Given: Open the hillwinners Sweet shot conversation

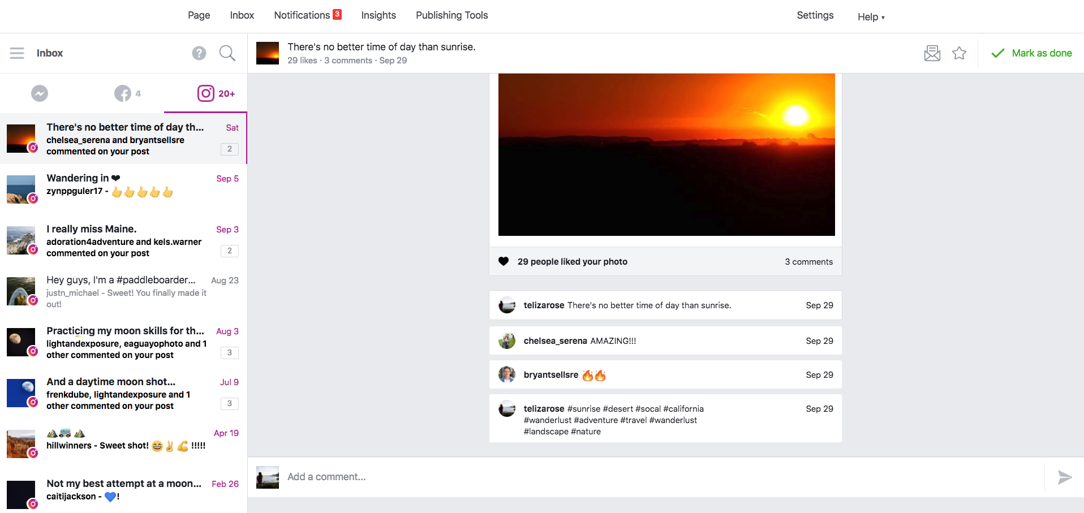Looking at the screenshot, I should point(123,444).
